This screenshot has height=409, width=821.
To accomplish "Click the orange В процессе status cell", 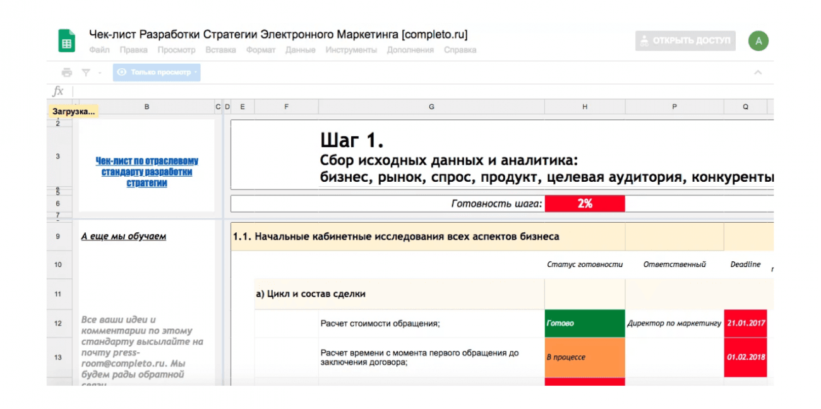I will [585, 358].
